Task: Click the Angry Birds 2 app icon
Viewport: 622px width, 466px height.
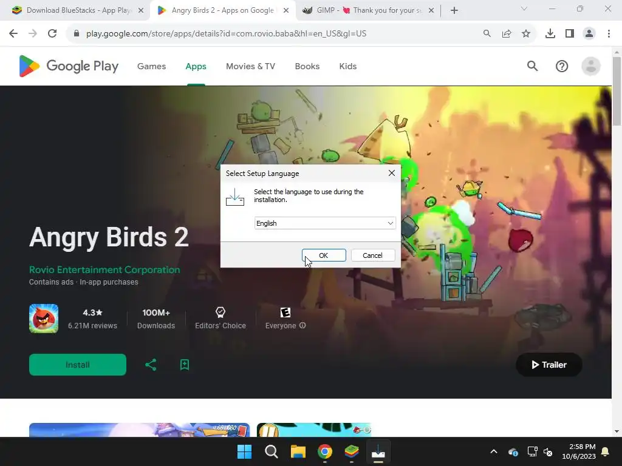Action: point(44,319)
